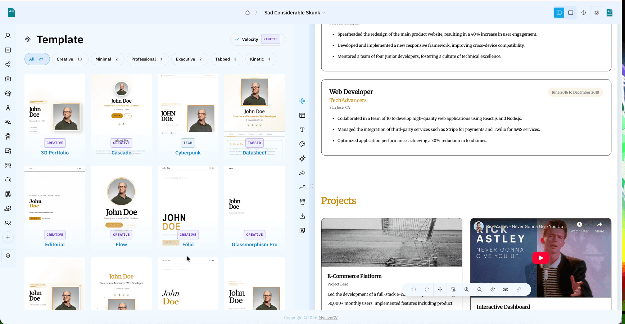Click the undo button in floating toolbar
The width and height of the screenshot is (625, 324).
[x=414, y=289]
